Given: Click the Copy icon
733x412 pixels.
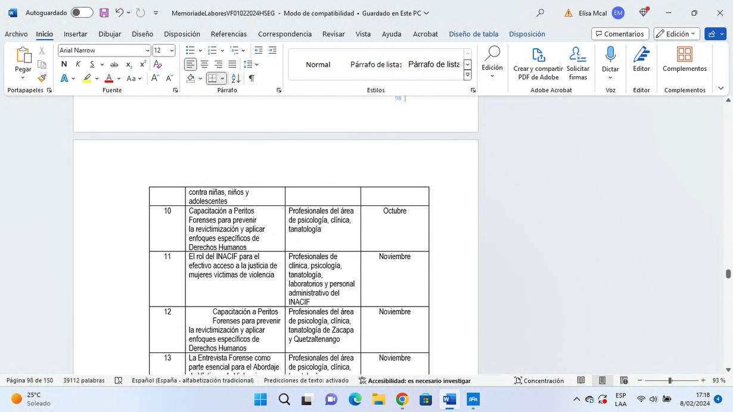Looking at the screenshot, I should click(42, 64).
